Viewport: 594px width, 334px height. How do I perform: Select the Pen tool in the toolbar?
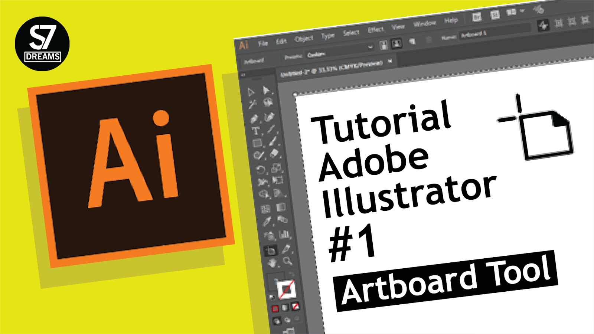(x=254, y=117)
